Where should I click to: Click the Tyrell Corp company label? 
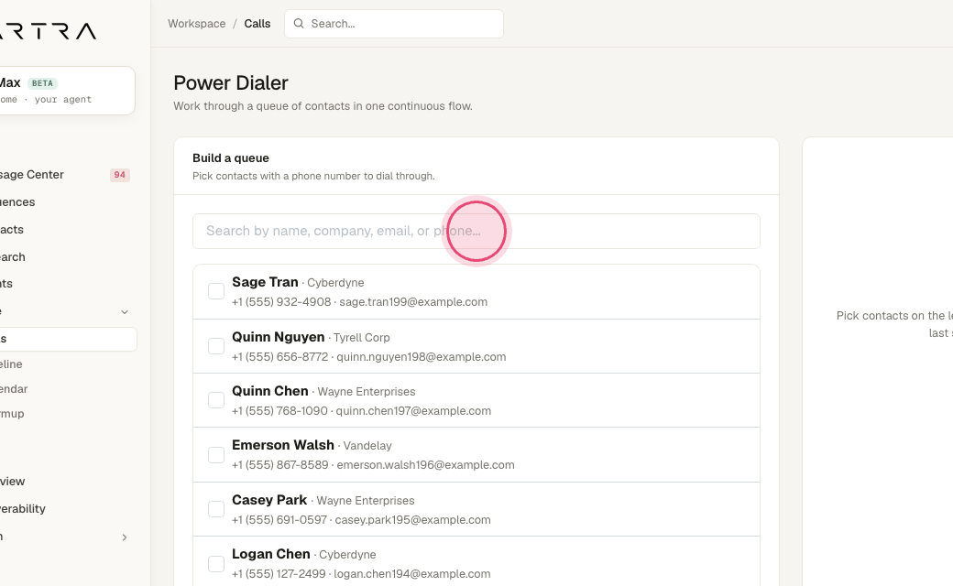click(362, 338)
